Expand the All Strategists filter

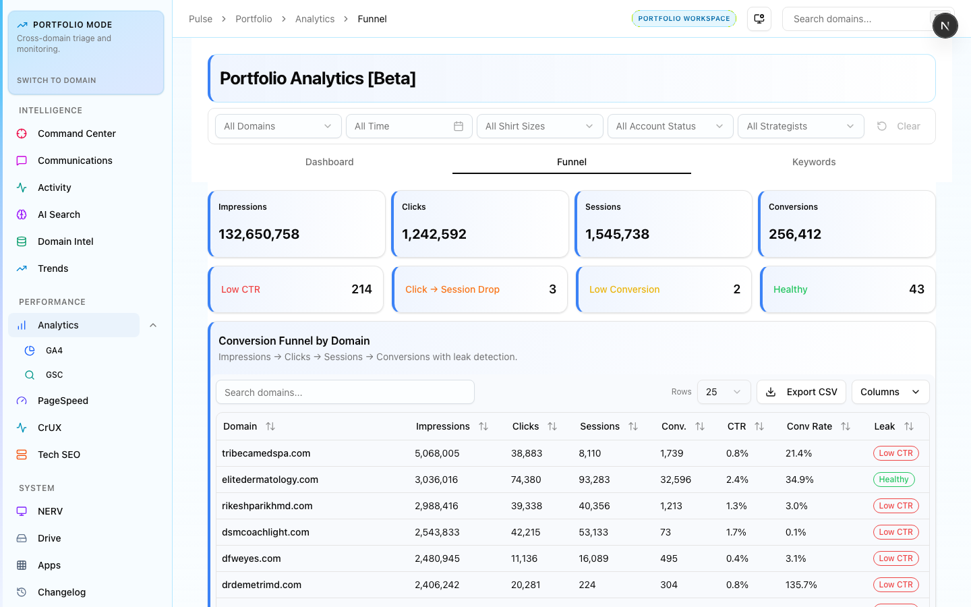pyautogui.click(x=800, y=126)
